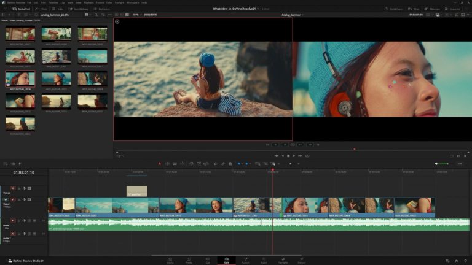Open the Workspace menu
This screenshot has width=472, height=265.
click(x=133, y=2)
